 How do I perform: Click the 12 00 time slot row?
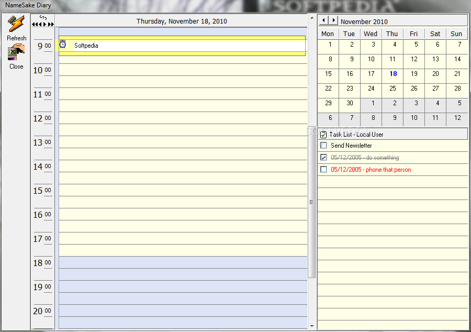coord(183,118)
